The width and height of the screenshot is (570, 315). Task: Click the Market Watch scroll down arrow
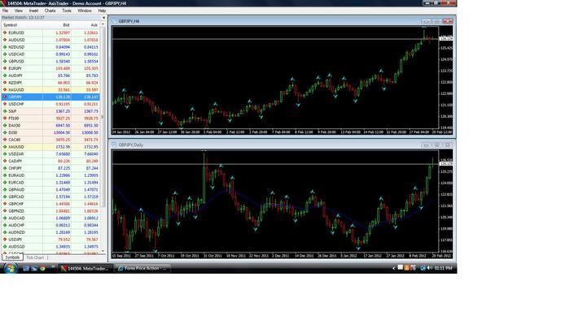[x=103, y=251]
